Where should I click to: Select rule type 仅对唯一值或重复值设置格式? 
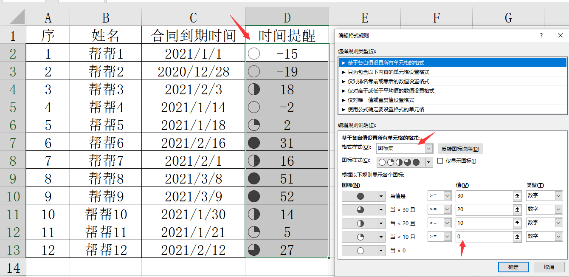tap(453, 100)
